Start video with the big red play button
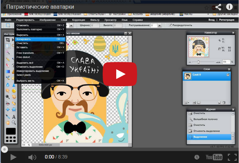 tap(120, 74)
